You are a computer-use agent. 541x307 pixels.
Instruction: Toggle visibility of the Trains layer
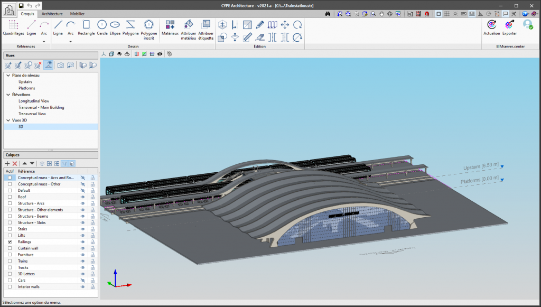(82, 261)
